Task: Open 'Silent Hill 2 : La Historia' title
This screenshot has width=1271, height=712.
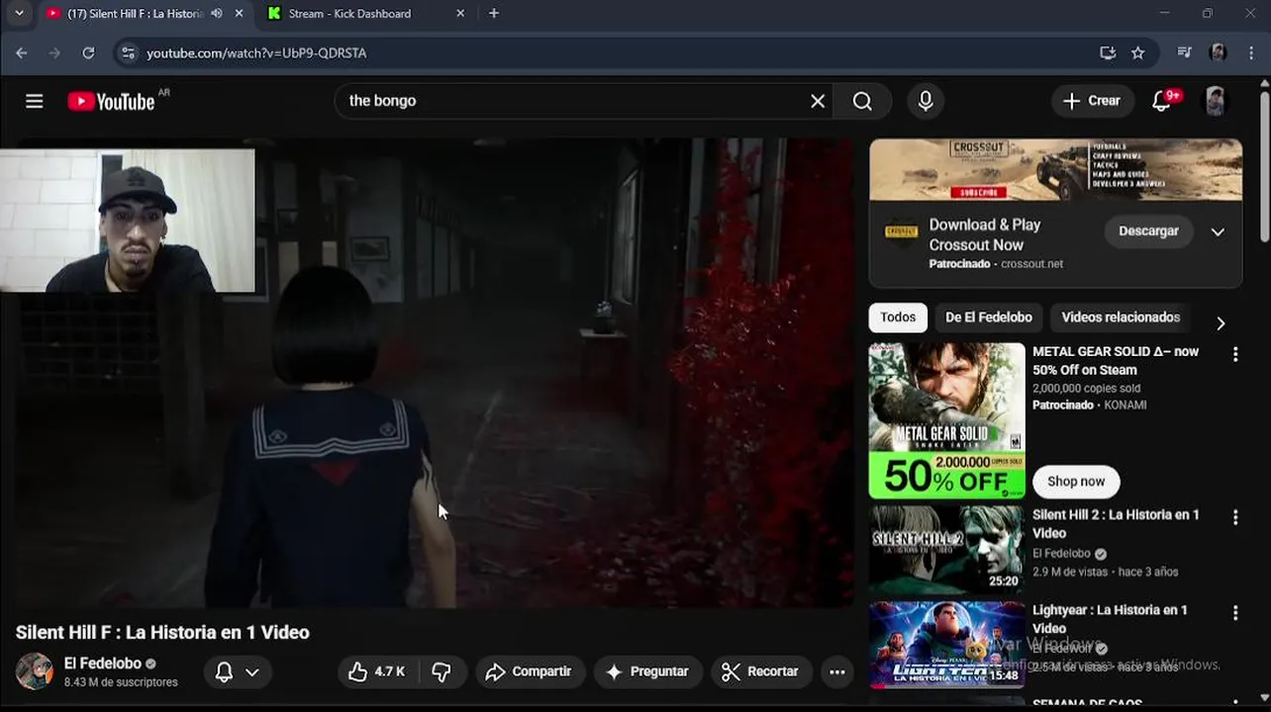Action: 1116,524
